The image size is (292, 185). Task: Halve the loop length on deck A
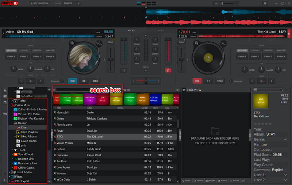click(21, 81)
